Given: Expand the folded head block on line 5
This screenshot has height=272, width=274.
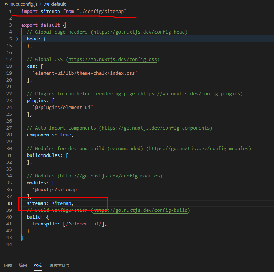Looking at the screenshot, I should pyautogui.click(x=17, y=39).
